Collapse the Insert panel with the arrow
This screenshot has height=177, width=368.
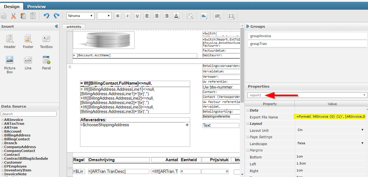56,26
